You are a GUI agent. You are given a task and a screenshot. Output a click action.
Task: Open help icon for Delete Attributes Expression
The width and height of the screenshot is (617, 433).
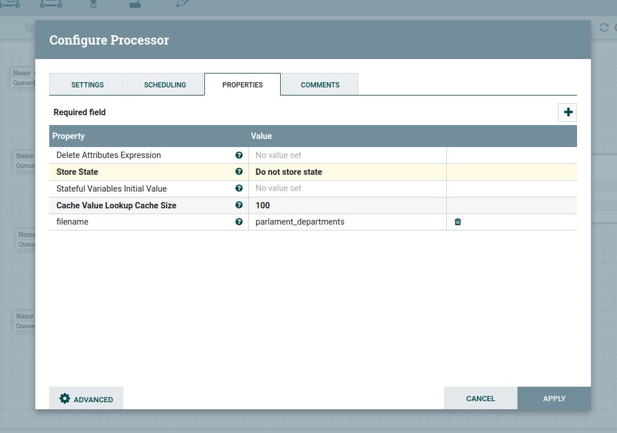[238, 155]
